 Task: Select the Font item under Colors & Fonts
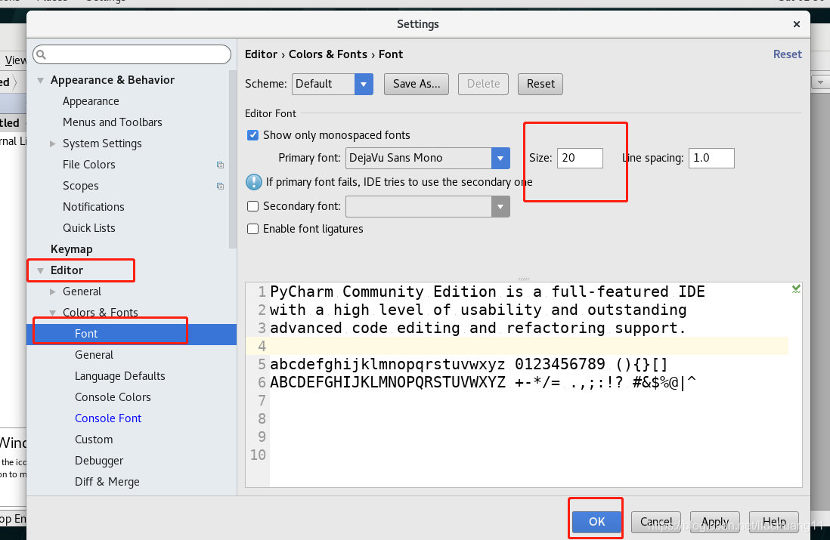tap(132, 335)
